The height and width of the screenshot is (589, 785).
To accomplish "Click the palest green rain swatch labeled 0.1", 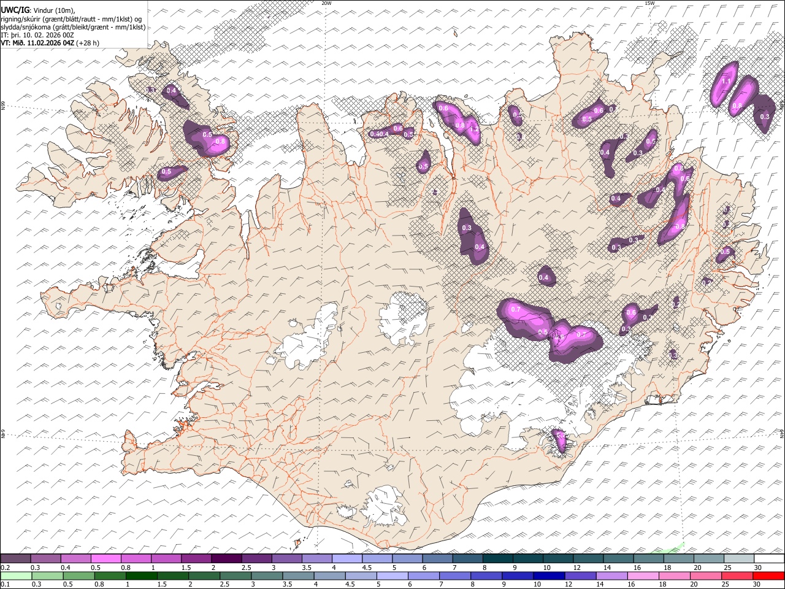I will tap(15, 576).
